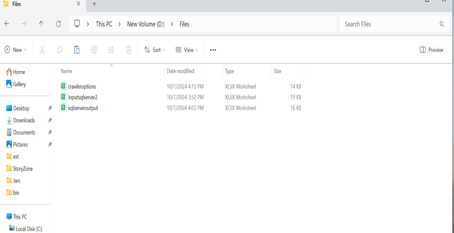
Task: Click the Cut scissors icon
Action: click(42, 50)
